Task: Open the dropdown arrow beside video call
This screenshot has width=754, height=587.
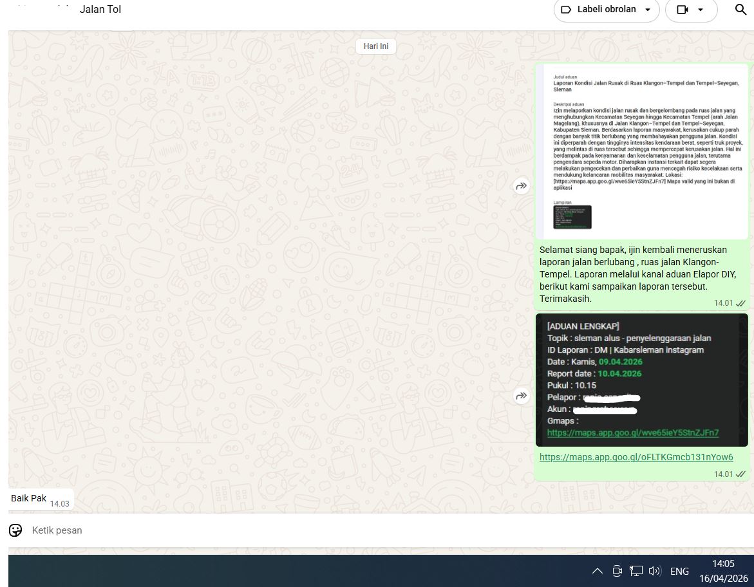Action: (701, 10)
